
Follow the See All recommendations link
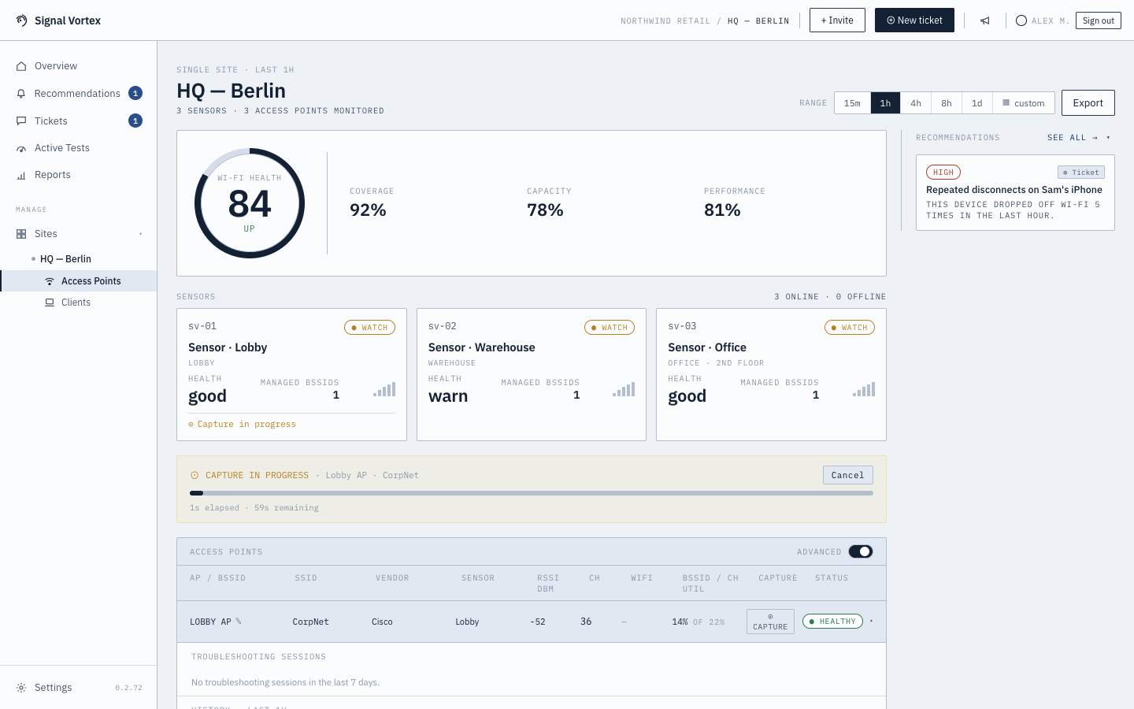[1073, 138]
